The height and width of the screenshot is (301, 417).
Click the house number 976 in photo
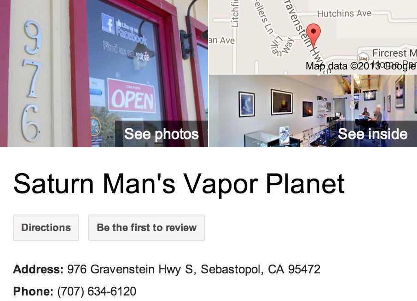coord(32,81)
